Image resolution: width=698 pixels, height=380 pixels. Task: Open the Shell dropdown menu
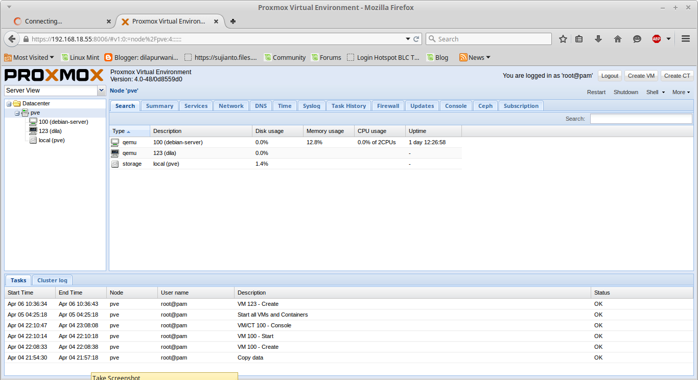click(x=656, y=92)
